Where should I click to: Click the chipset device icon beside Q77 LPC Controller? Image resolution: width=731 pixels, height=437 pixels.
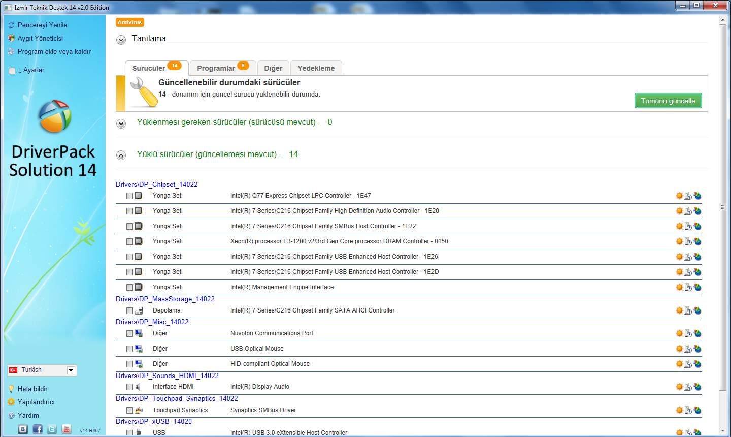tap(139, 196)
